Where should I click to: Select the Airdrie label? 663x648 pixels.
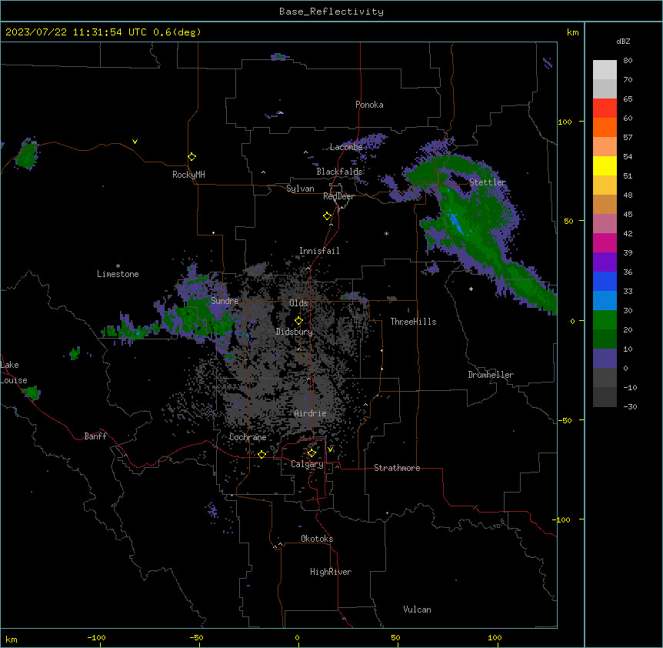click(311, 413)
